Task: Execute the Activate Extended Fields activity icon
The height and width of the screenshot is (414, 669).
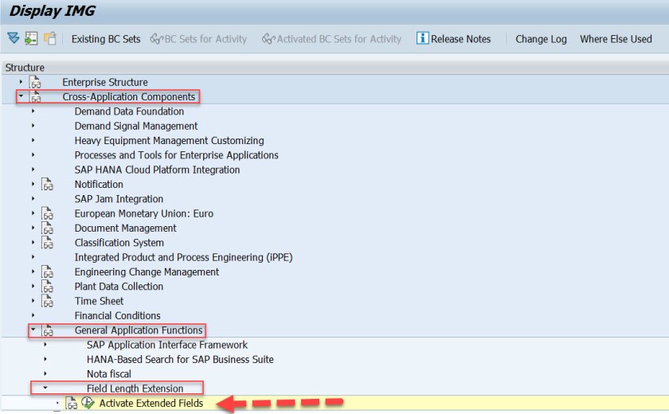Action: point(88,403)
